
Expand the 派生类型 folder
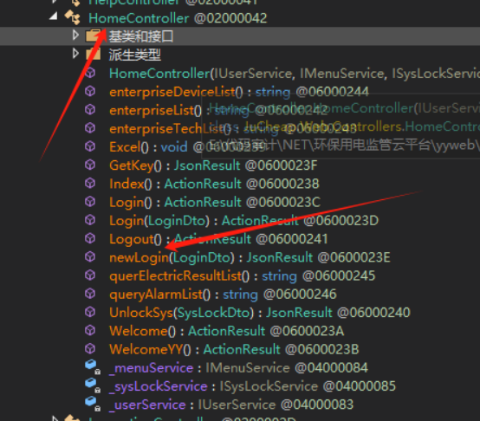[x=75, y=54]
